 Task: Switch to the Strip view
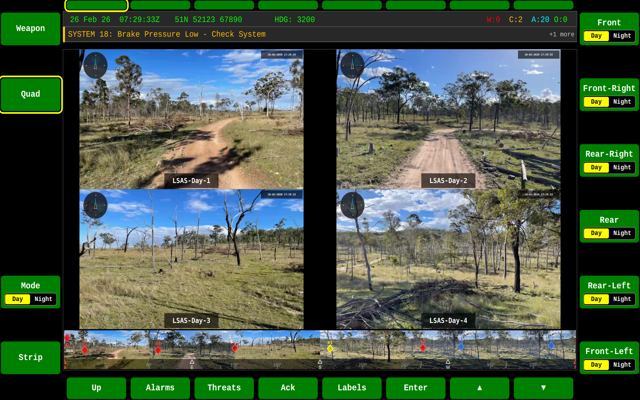[x=31, y=357]
